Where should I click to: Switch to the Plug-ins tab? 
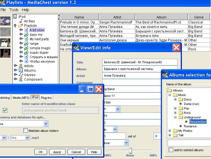[46, 97]
